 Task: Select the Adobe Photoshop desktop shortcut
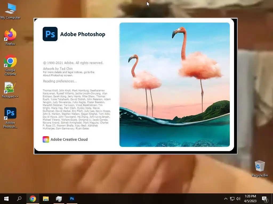pyautogui.click(x=10, y=118)
